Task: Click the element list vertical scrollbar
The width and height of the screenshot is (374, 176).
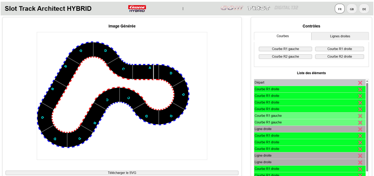Action: (367, 125)
